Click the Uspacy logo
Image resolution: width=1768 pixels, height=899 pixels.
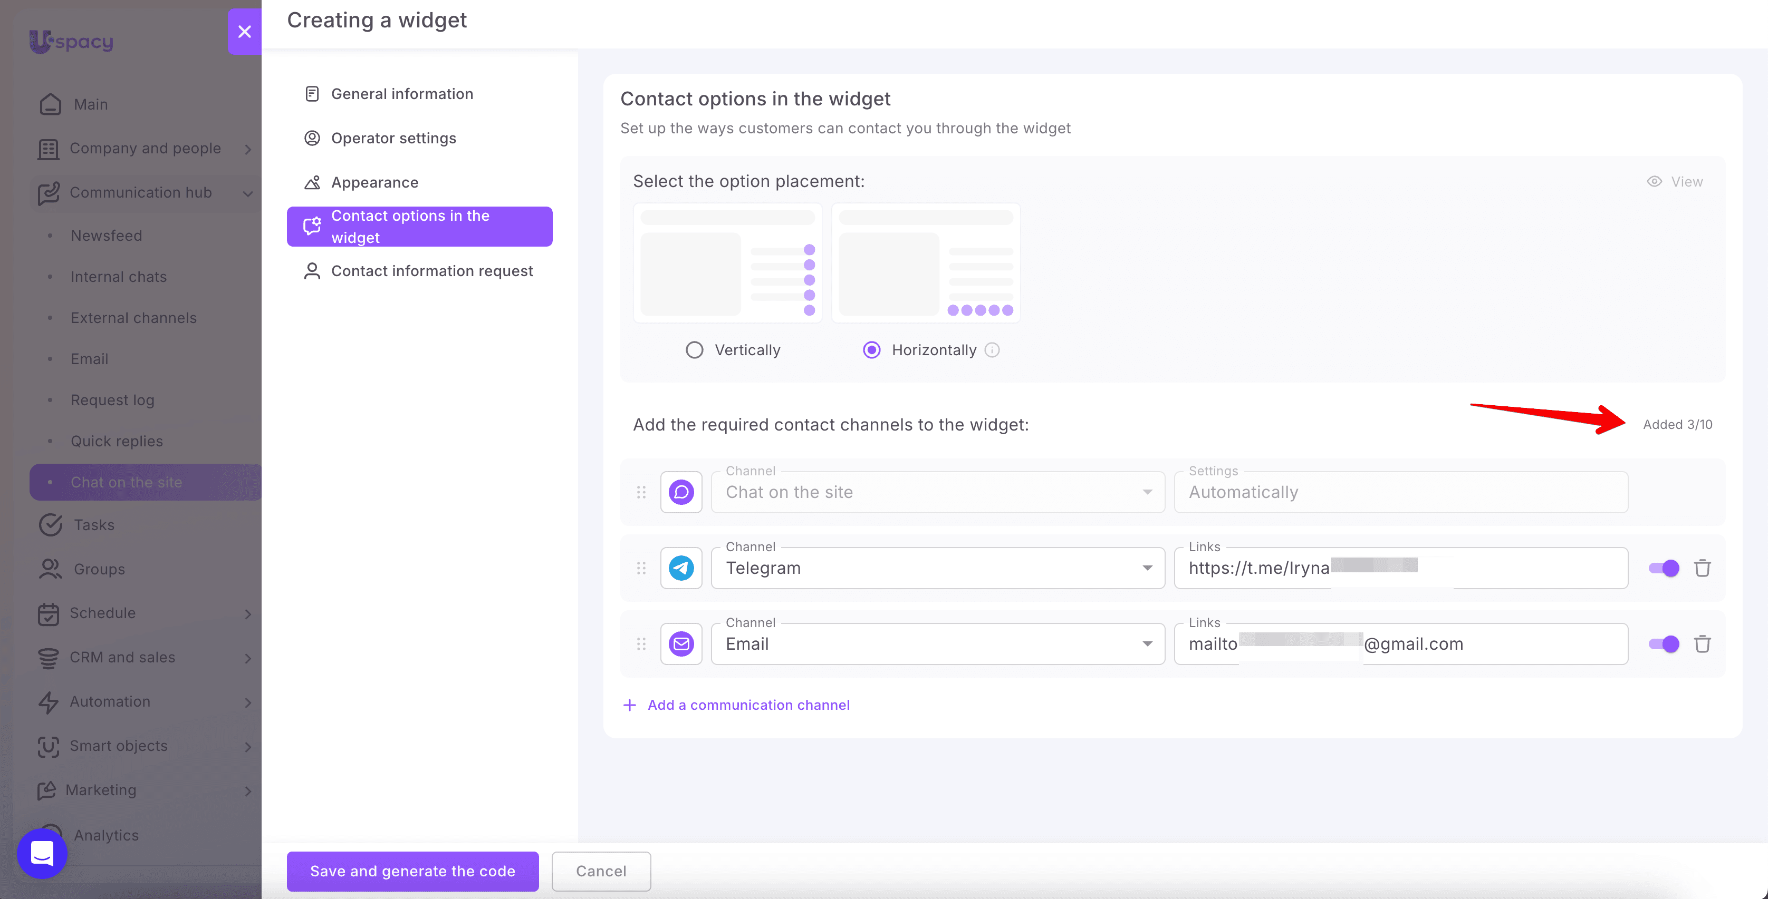71,41
